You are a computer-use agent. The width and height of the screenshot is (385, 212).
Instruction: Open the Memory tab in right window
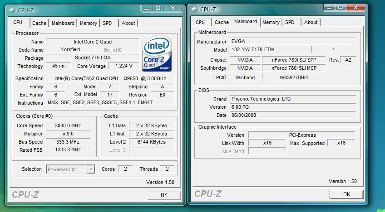coord(271,22)
